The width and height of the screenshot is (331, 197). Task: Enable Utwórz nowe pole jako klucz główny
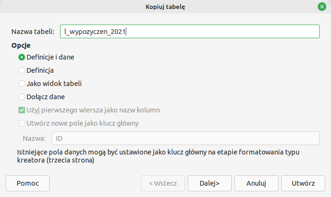tap(78, 123)
